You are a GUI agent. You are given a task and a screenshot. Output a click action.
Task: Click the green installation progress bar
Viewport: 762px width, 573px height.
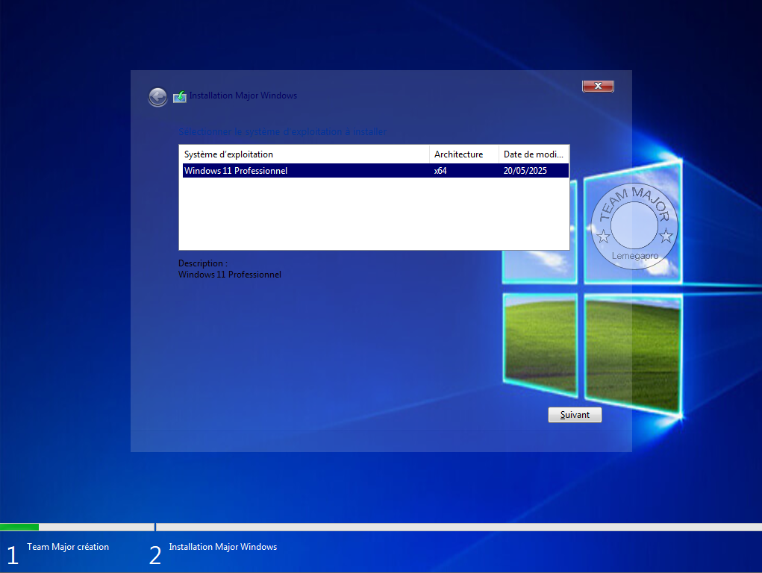(x=19, y=527)
